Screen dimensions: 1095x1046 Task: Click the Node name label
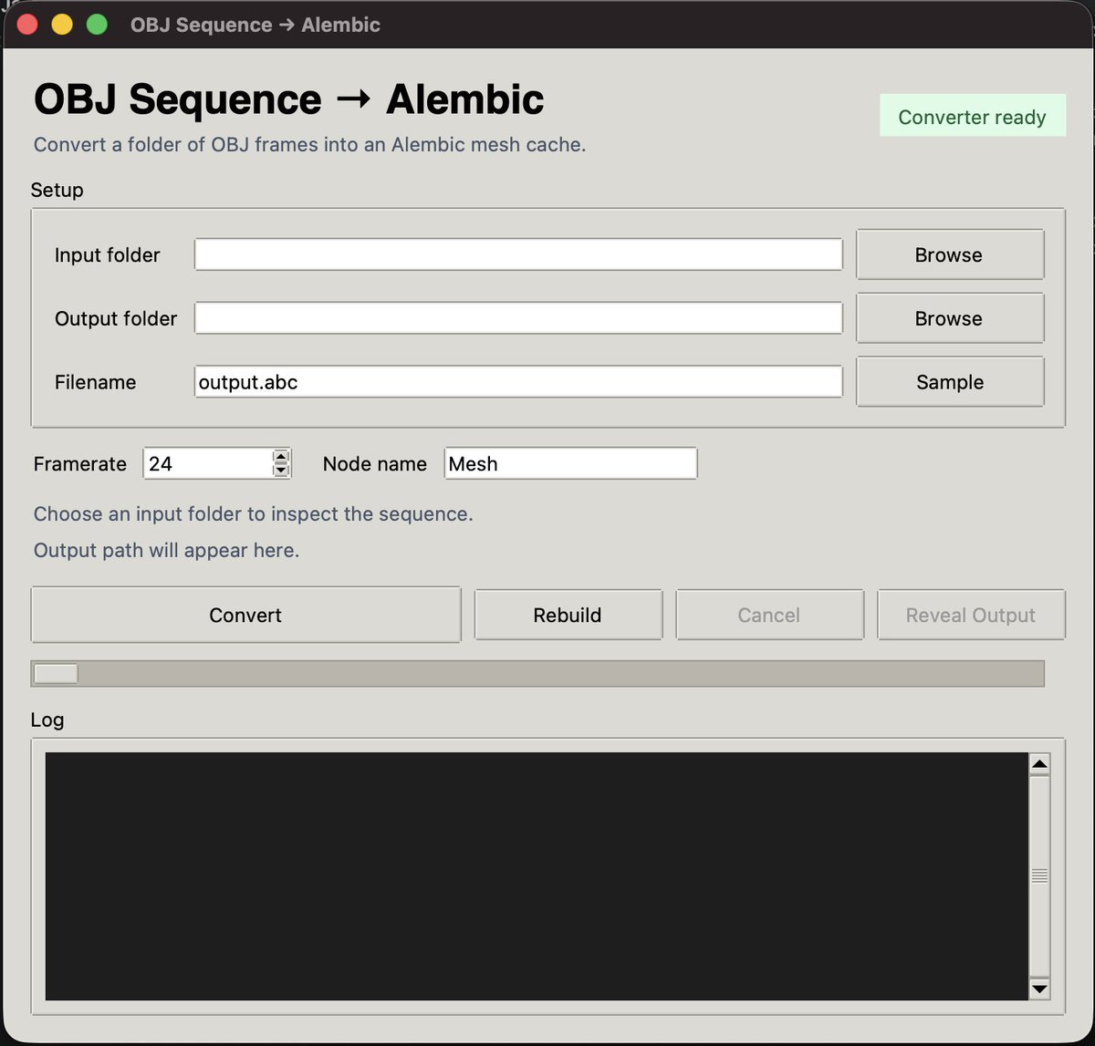[375, 463]
